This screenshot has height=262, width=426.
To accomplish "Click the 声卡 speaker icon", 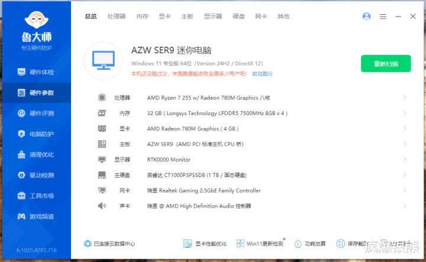I will click(x=102, y=206).
